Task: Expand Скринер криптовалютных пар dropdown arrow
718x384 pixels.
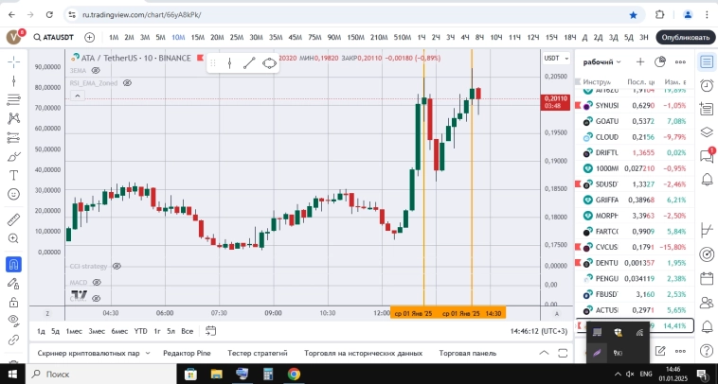Action: click(148, 353)
